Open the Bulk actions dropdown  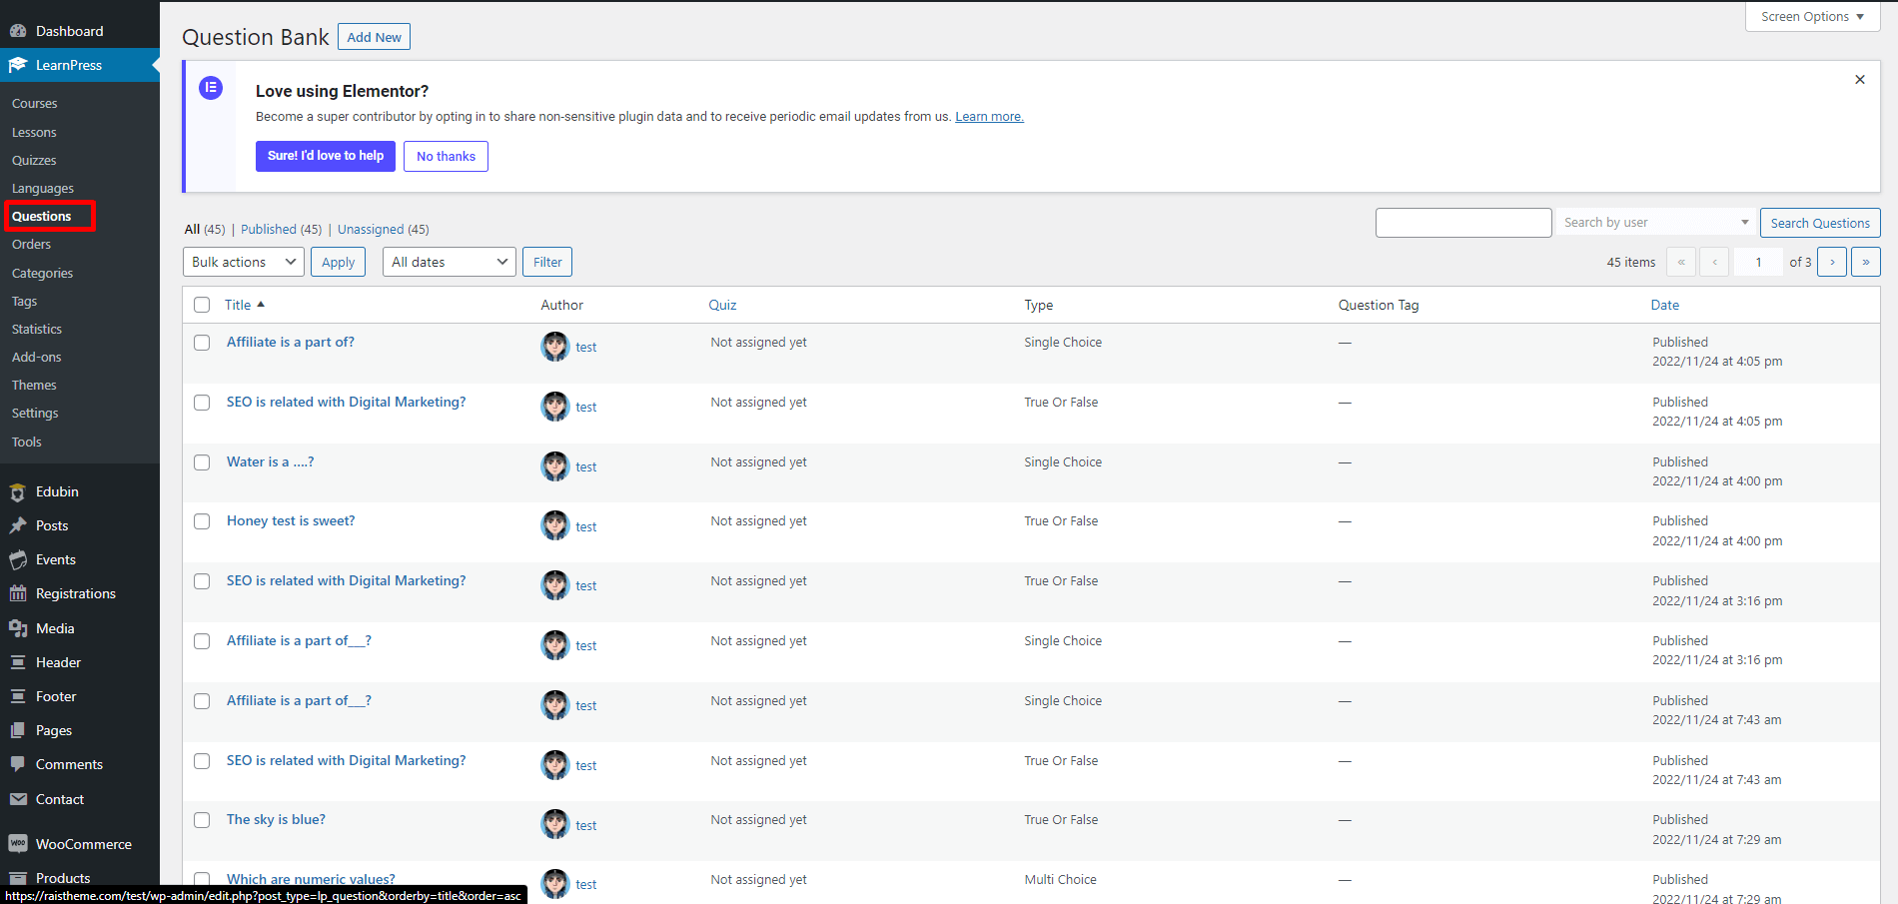click(243, 262)
